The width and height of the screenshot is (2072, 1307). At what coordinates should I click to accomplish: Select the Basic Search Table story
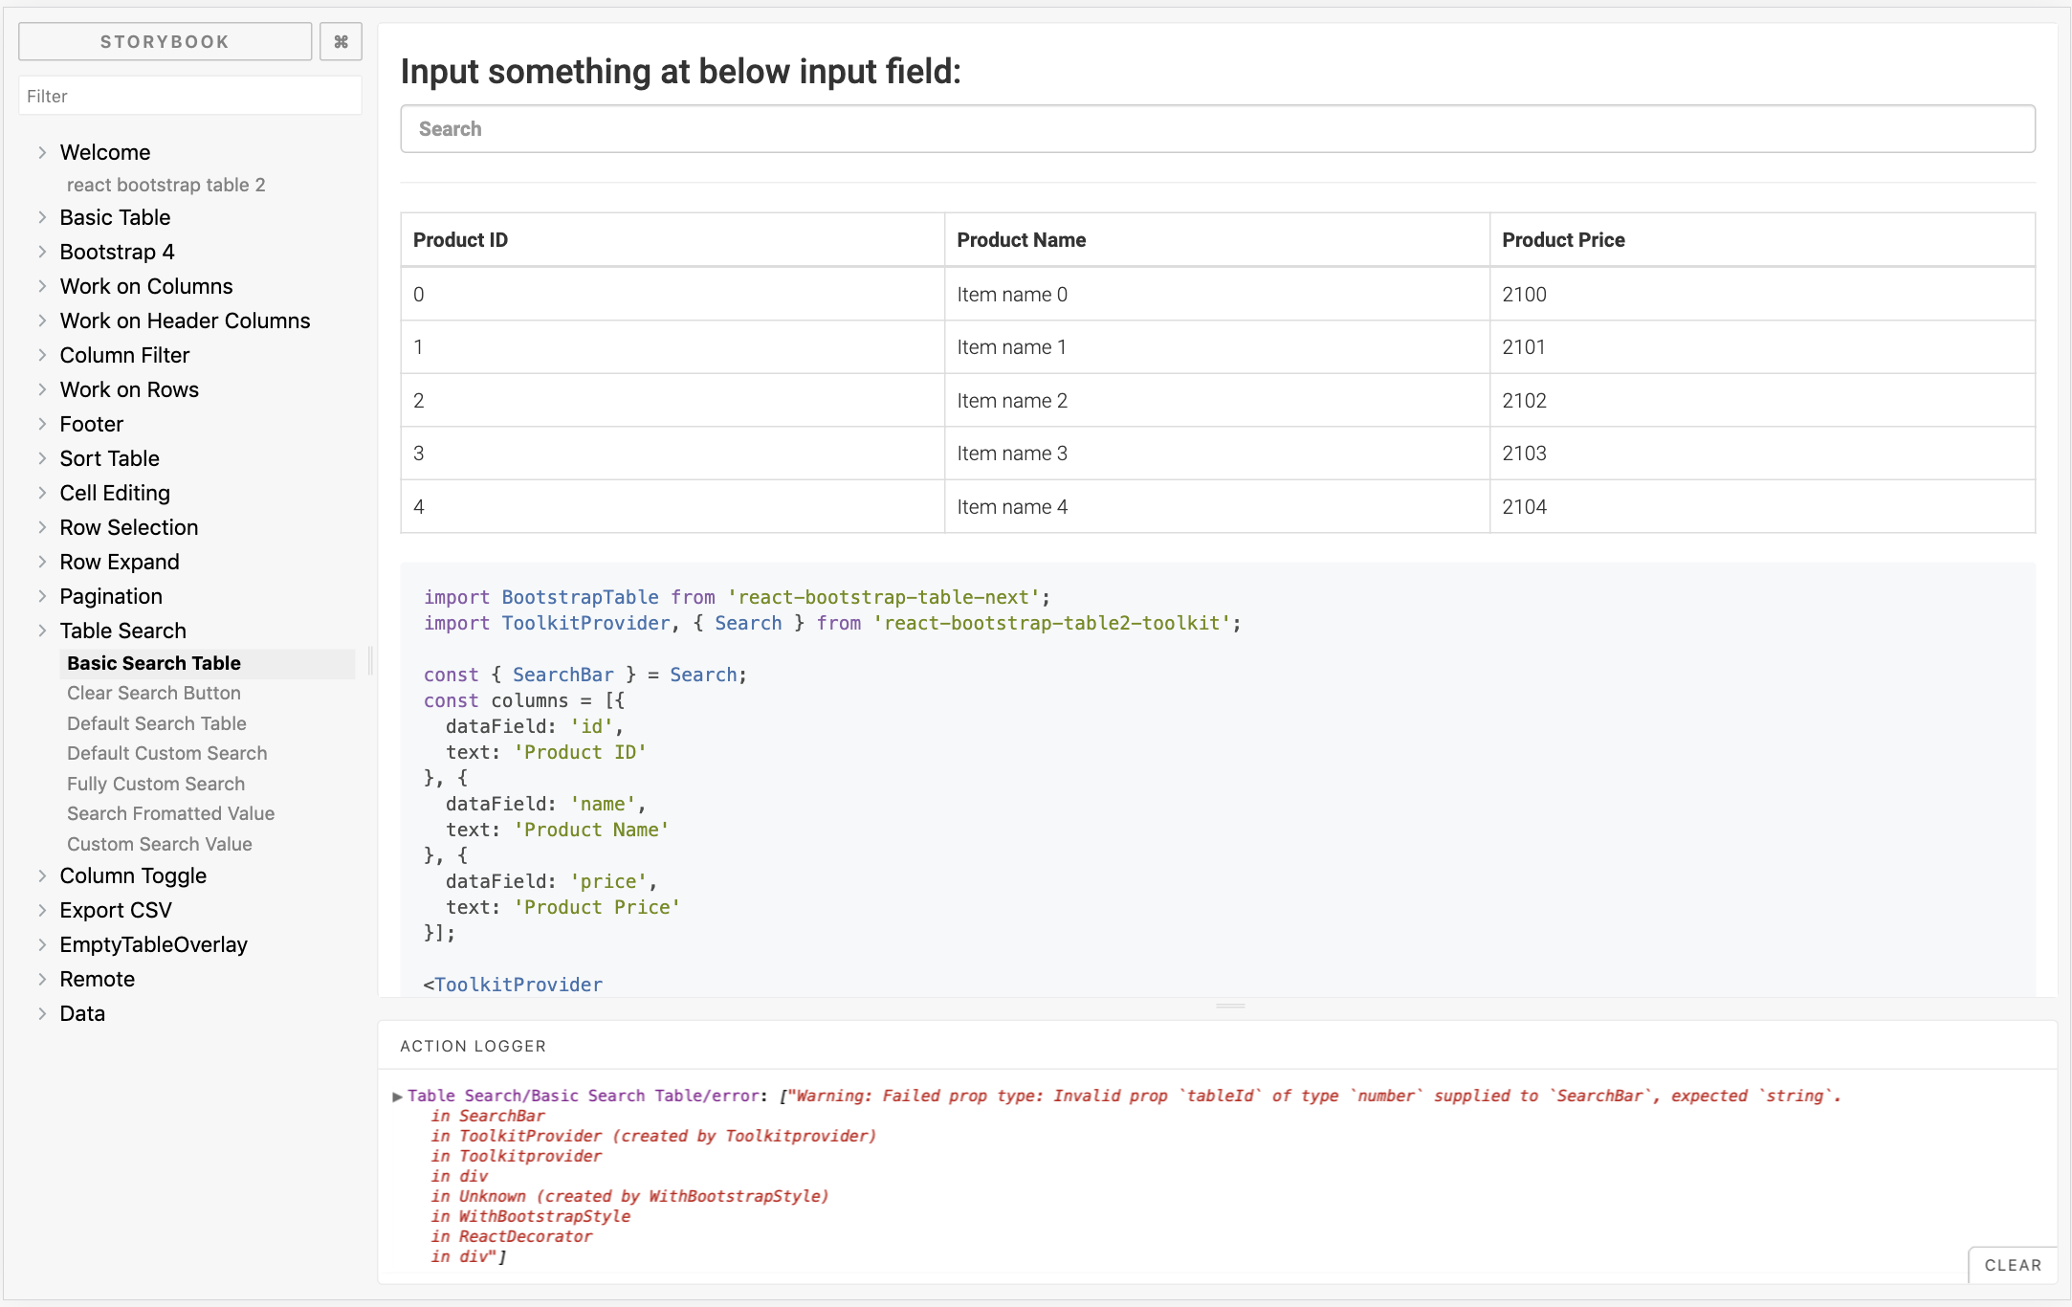click(153, 663)
